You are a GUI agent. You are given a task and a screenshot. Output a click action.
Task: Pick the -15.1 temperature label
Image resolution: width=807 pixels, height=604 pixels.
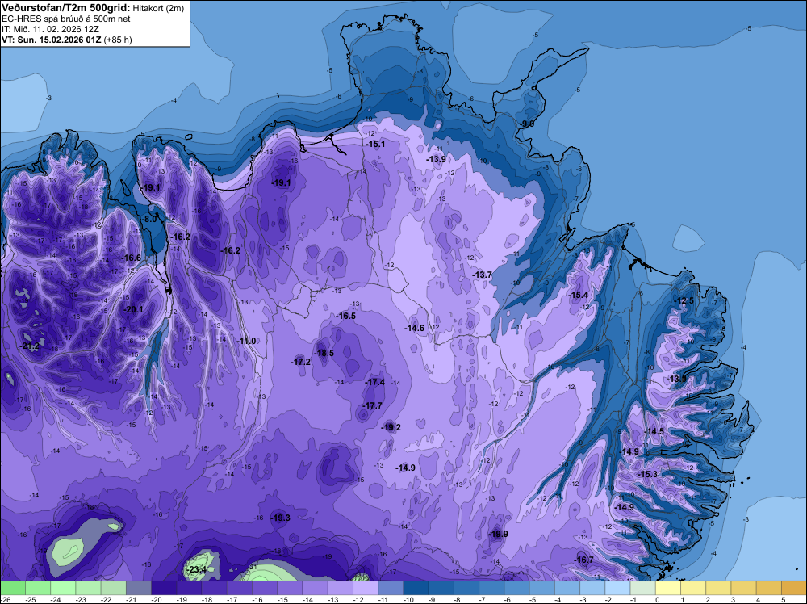click(375, 145)
